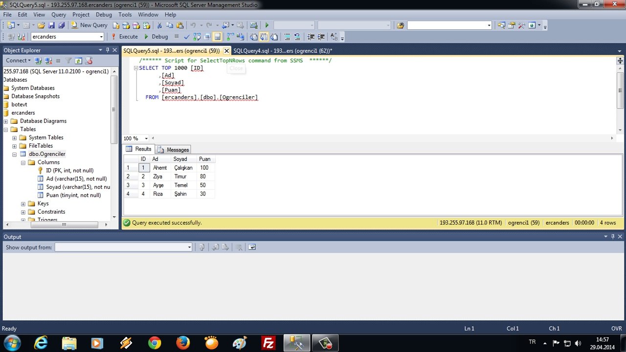The height and width of the screenshot is (352, 626).
Task: Click the ID (PK, int, not null) column
Action: coord(69,171)
